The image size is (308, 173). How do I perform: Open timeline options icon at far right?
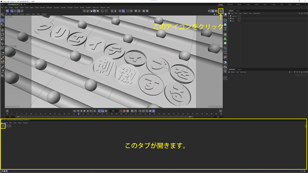coord(220,111)
